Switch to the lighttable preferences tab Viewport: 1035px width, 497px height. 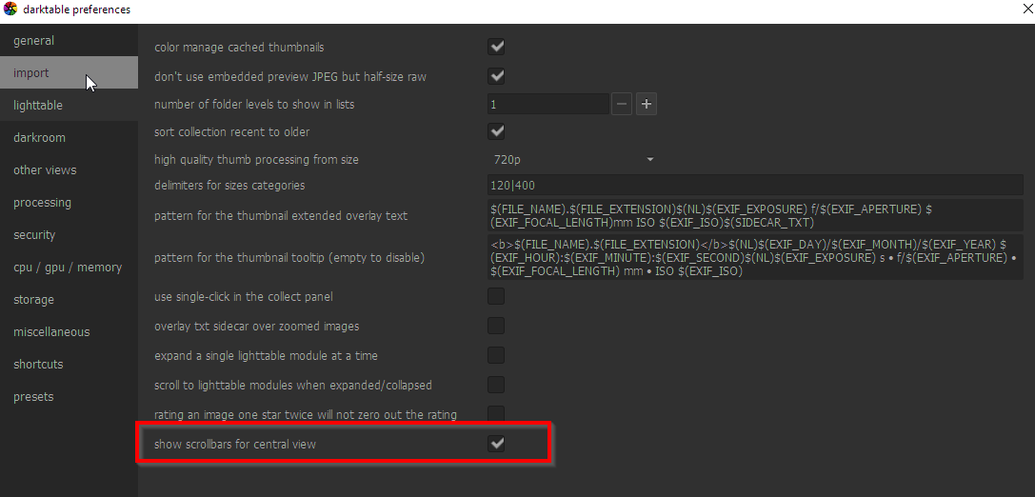click(69, 105)
